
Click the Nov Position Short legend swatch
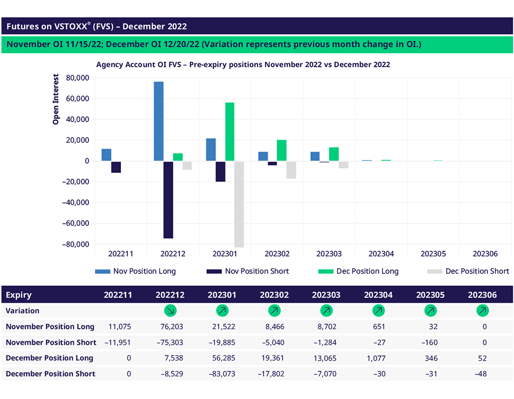tap(214, 272)
